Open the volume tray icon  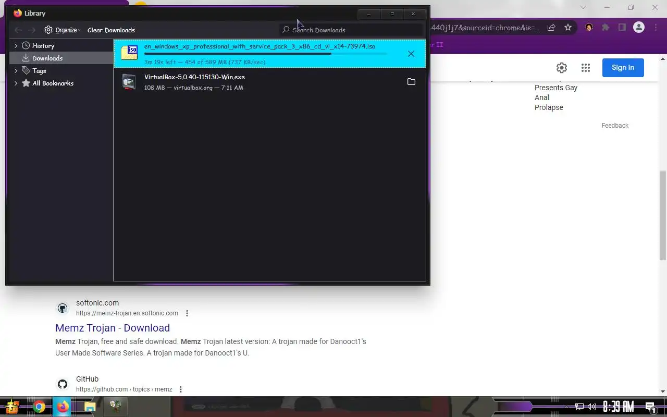click(592, 407)
